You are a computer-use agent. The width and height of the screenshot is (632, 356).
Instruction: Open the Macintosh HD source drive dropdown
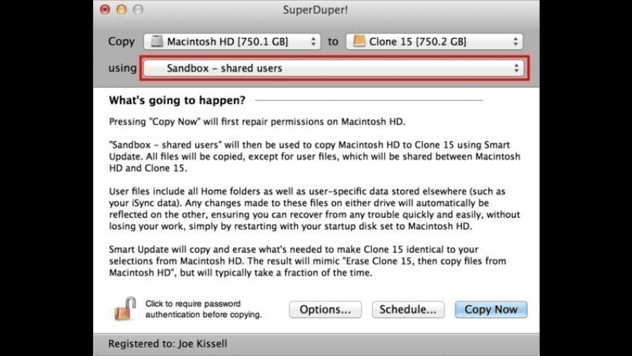[x=232, y=42]
